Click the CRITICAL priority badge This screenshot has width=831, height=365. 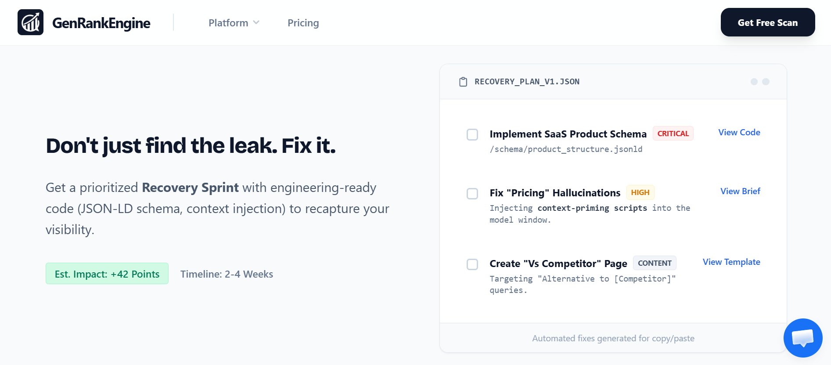click(x=673, y=134)
